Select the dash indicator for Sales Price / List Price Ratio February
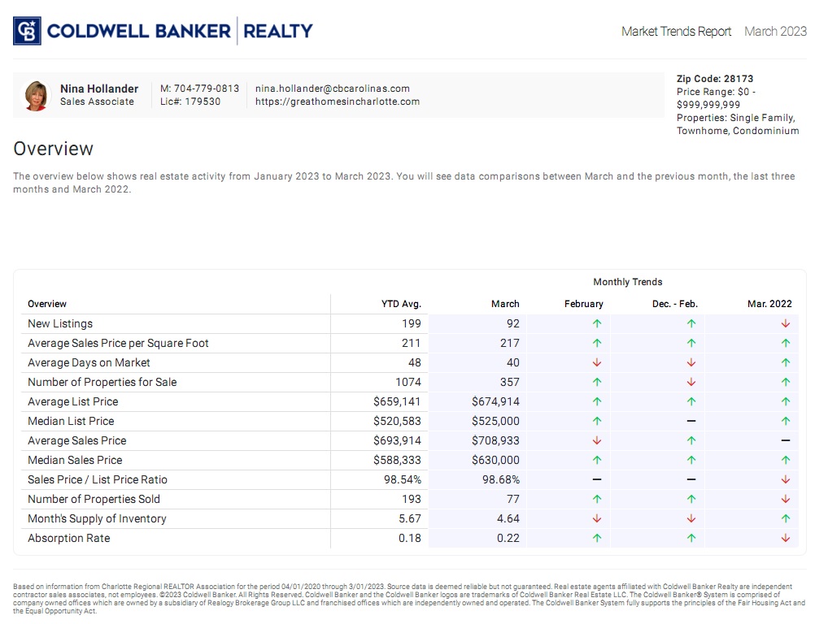Screen dimensions: 828x624 pyautogui.click(x=596, y=479)
